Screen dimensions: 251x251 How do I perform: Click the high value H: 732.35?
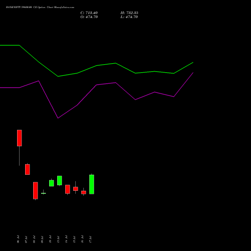pyautogui.click(x=130, y=13)
